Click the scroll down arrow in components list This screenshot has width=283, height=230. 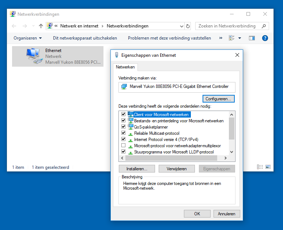[x=232, y=152]
